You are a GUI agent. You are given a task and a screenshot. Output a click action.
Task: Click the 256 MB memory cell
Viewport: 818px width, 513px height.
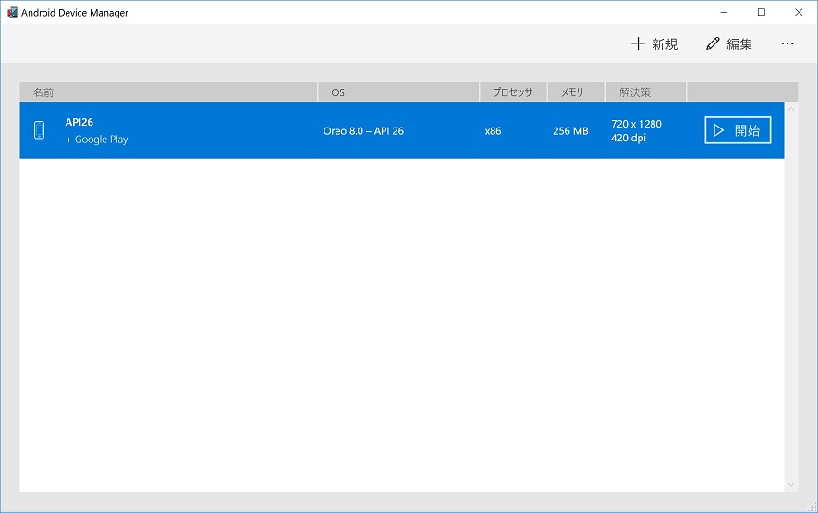coord(570,131)
